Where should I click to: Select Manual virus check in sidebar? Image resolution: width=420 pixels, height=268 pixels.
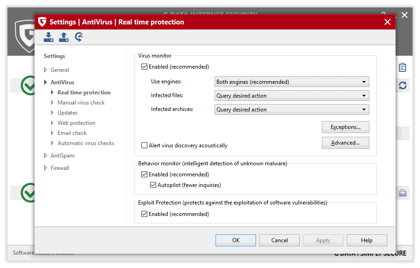81,103
